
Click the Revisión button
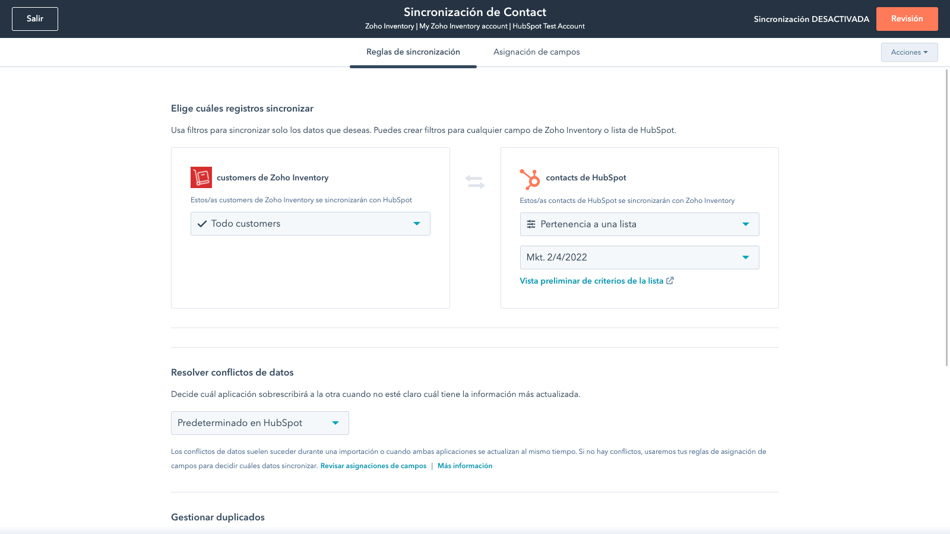907,18
